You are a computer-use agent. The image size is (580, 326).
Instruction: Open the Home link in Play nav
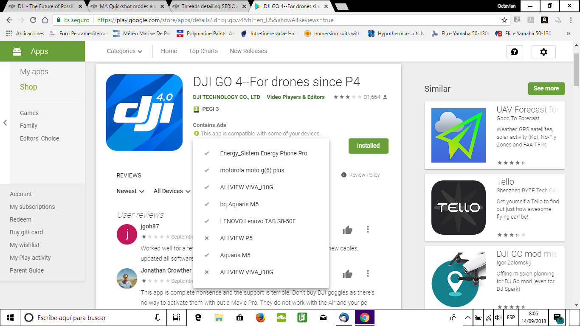[x=169, y=51]
